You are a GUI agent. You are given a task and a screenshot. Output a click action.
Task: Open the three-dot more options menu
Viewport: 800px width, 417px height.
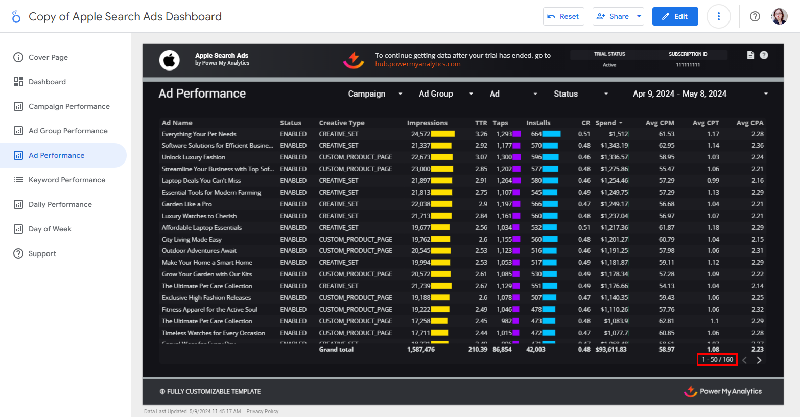718,16
